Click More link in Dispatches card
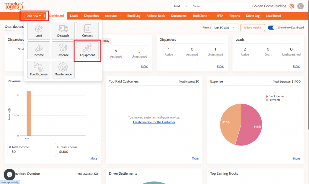Image resolution: width=309 pixels, height=184 pixels. [220, 66]
